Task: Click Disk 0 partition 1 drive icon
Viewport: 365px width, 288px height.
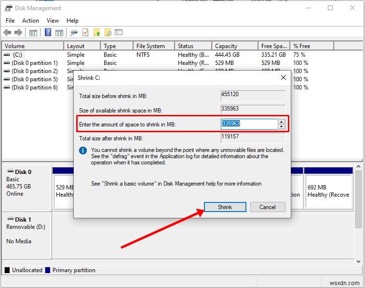Action: click(x=7, y=63)
